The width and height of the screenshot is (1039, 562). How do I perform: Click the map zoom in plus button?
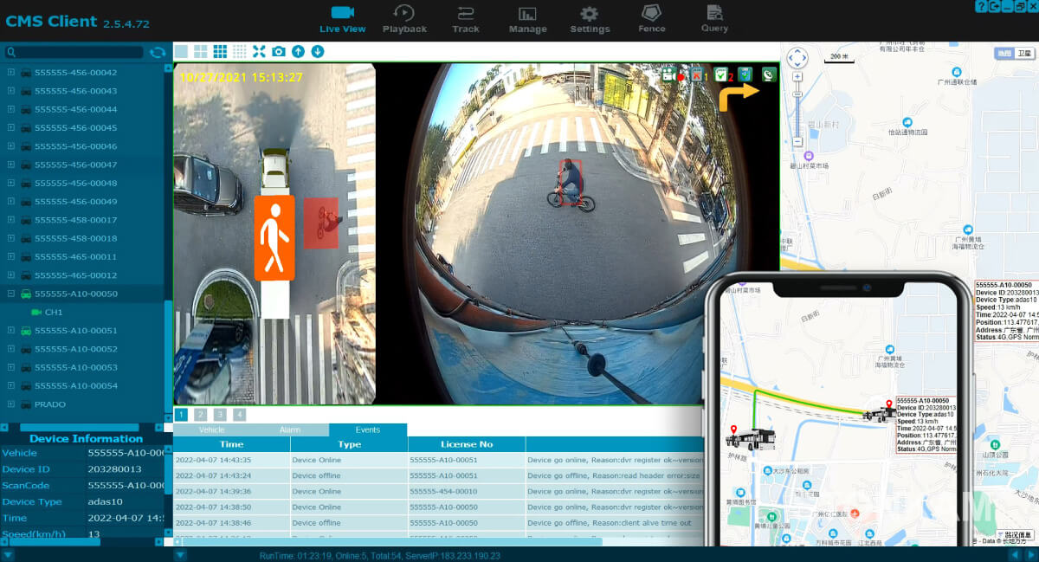pyautogui.click(x=797, y=76)
